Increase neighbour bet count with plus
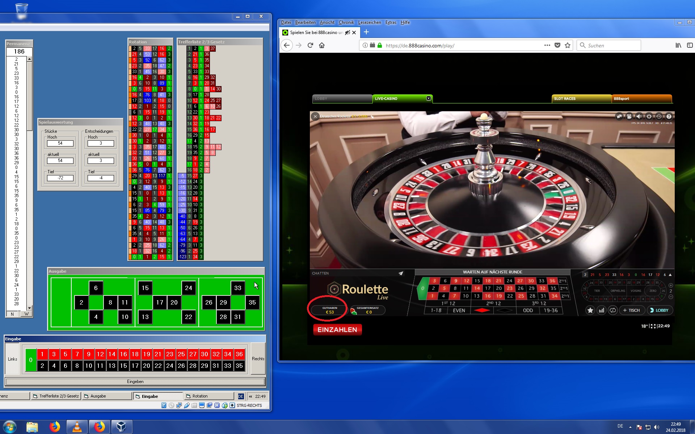The height and width of the screenshot is (434, 695). pyautogui.click(x=670, y=285)
